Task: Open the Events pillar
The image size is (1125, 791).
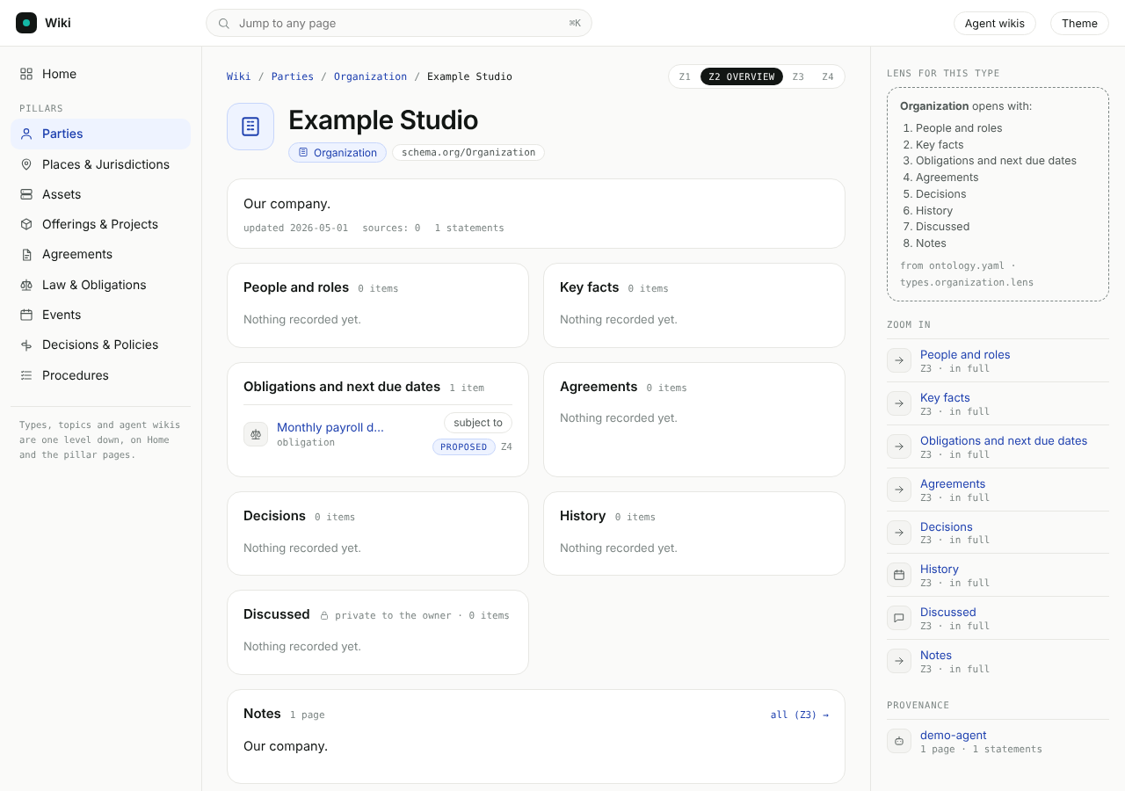Action: tap(100, 315)
